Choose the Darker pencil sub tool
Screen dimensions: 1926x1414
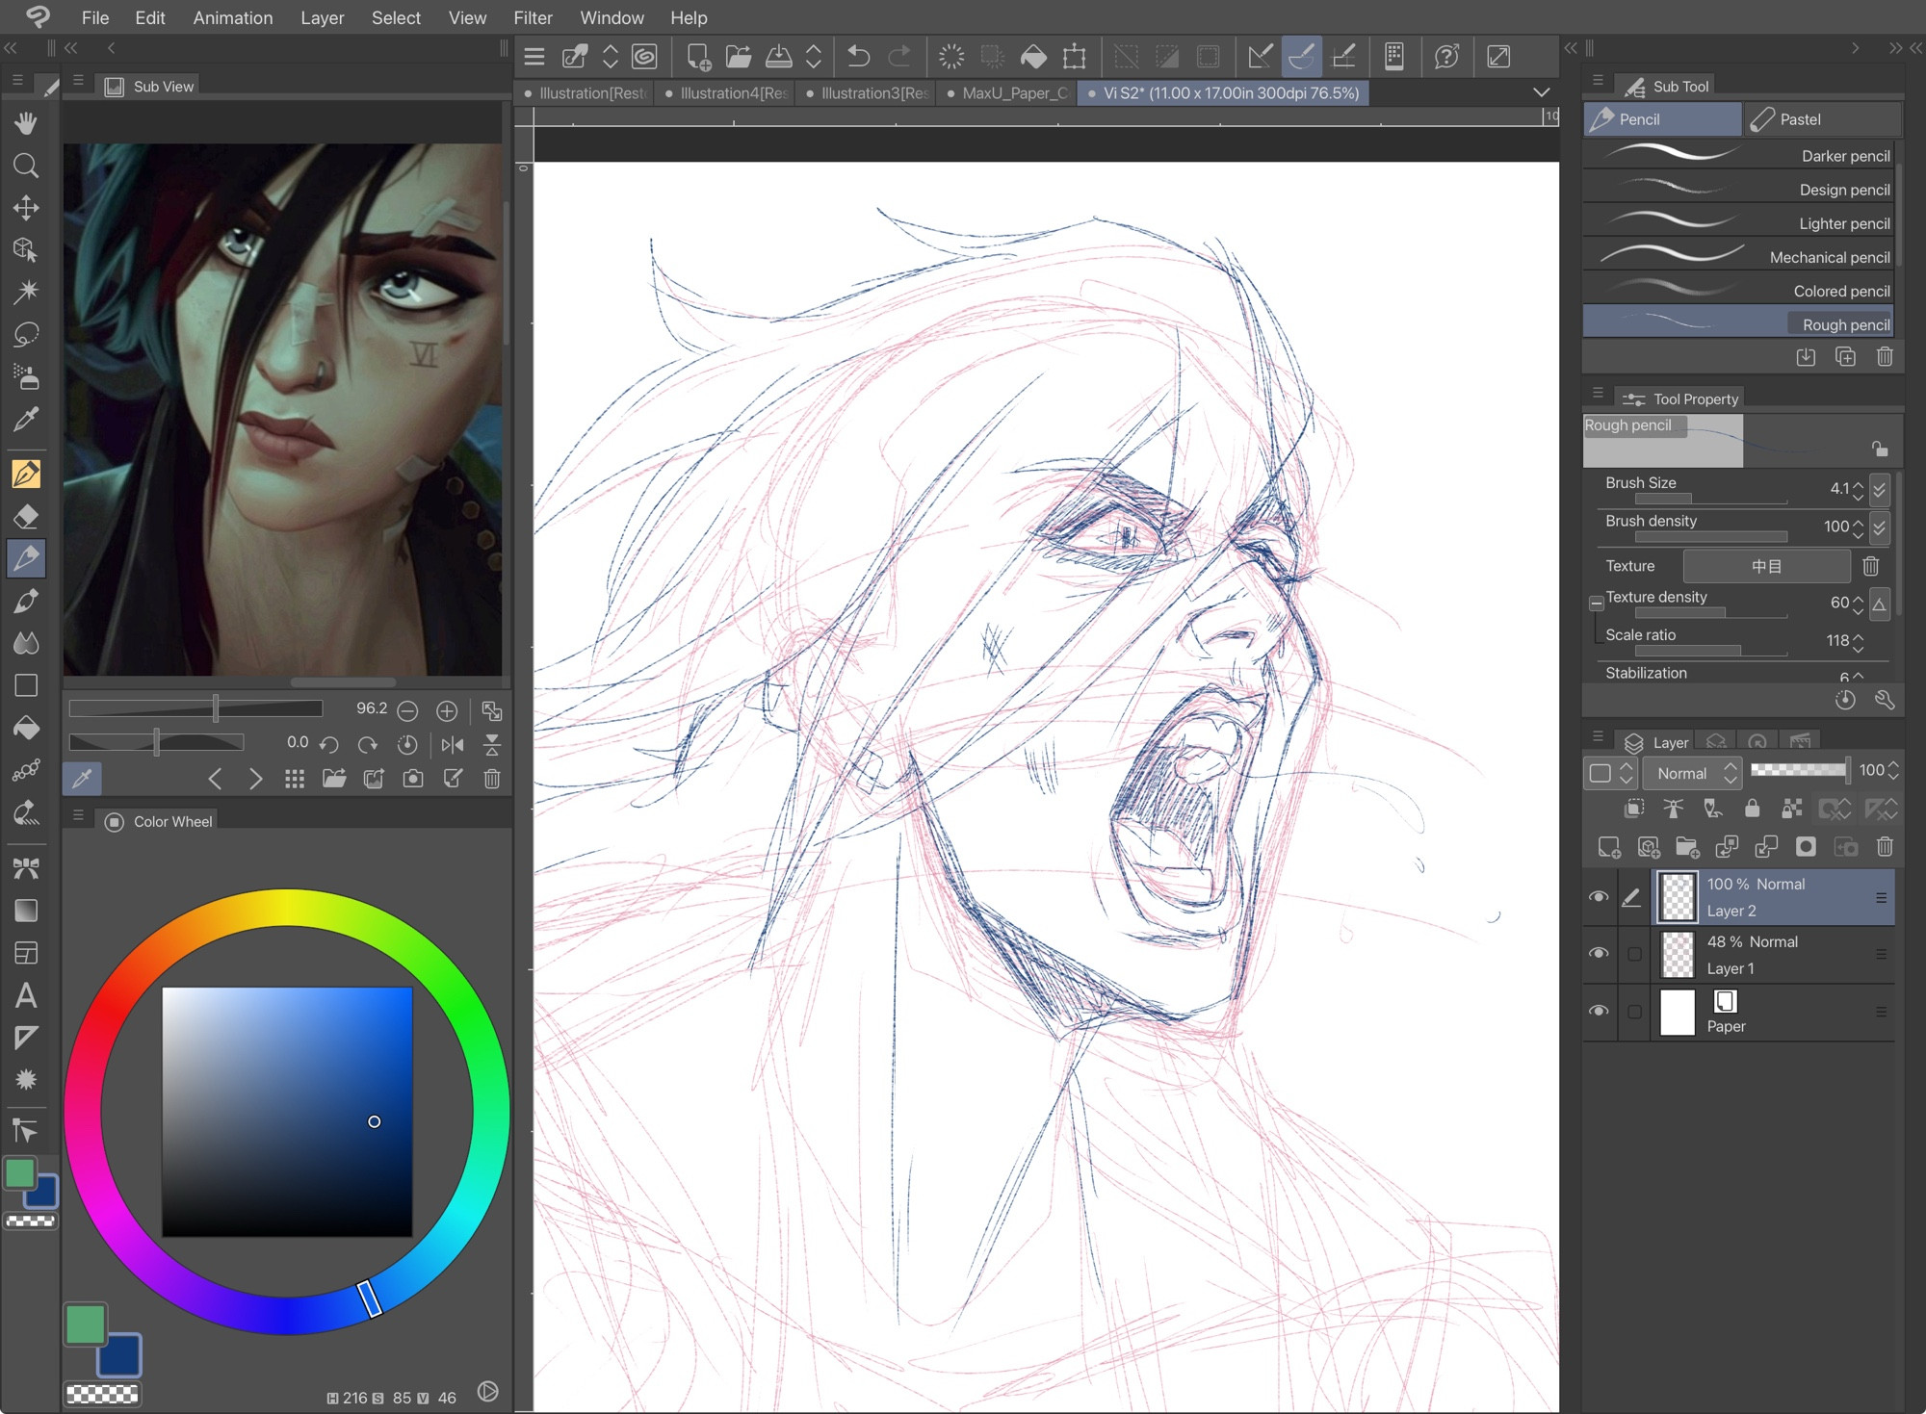point(1740,155)
